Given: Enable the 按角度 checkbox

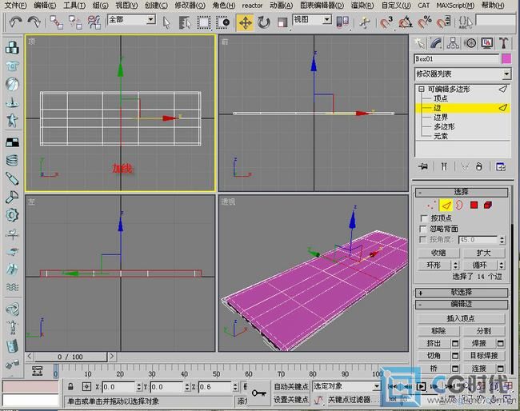Looking at the screenshot, I should tap(423, 239).
